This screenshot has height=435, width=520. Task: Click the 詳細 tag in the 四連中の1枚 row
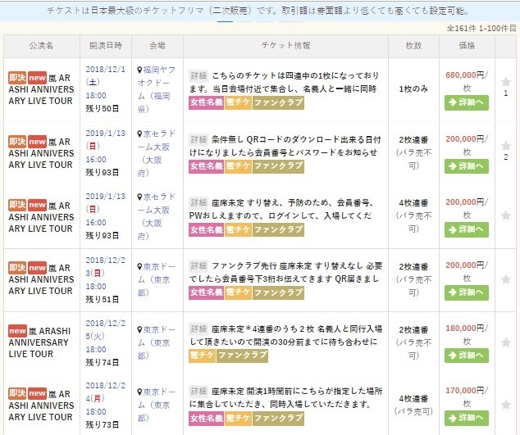[198, 76]
